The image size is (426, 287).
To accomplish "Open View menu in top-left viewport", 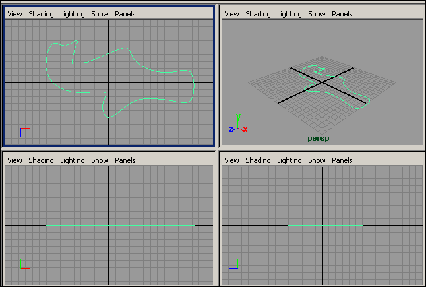I will click(15, 14).
